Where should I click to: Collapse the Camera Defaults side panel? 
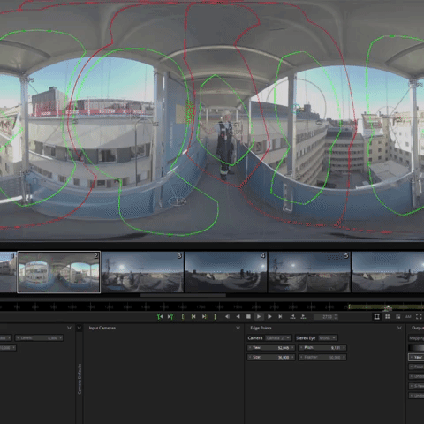tap(79, 328)
